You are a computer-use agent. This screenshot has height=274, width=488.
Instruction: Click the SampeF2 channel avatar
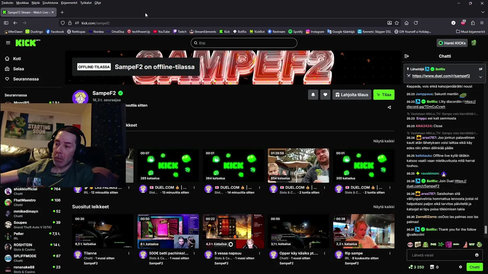(x=80, y=97)
